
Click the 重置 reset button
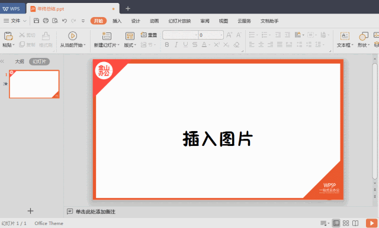(x=149, y=35)
